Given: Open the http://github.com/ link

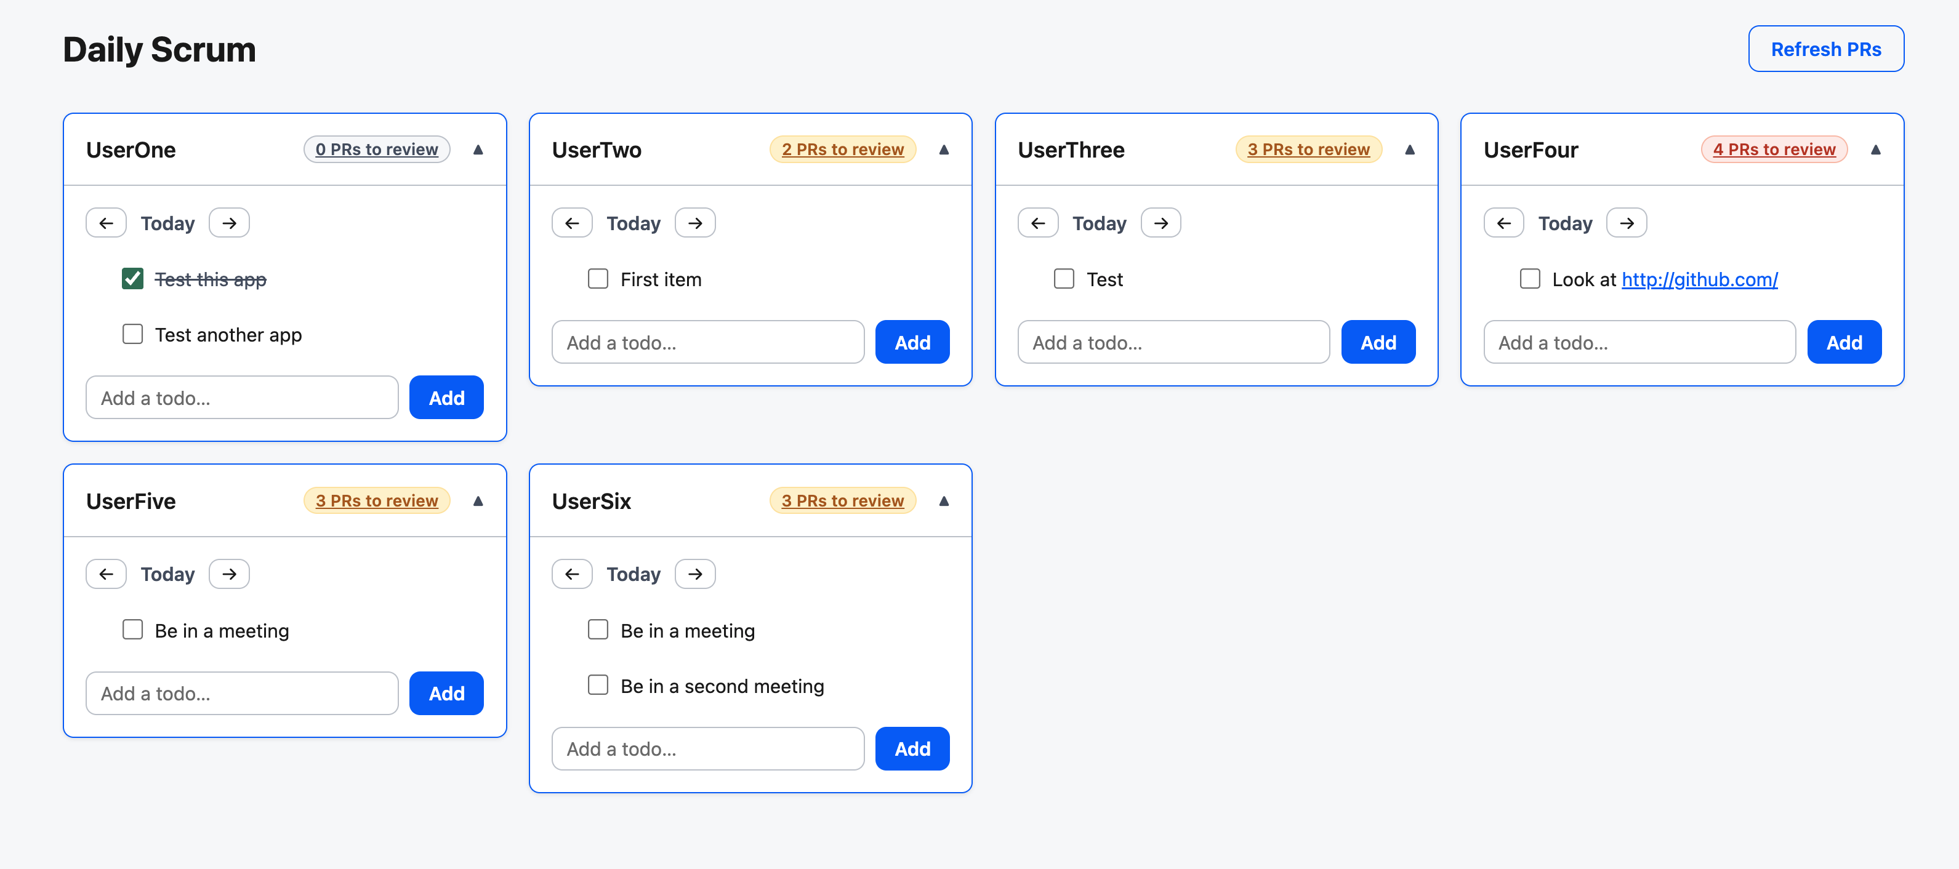Looking at the screenshot, I should coord(1700,280).
